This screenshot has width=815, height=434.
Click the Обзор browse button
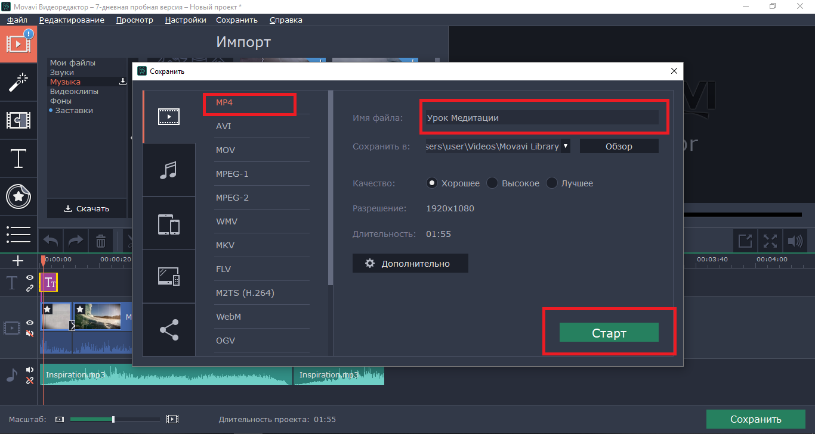point(619,146)
